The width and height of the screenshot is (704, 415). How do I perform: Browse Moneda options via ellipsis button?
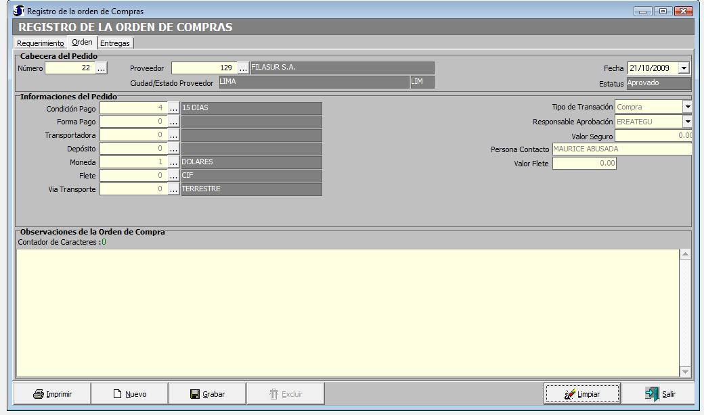click(x=174, y=162)
